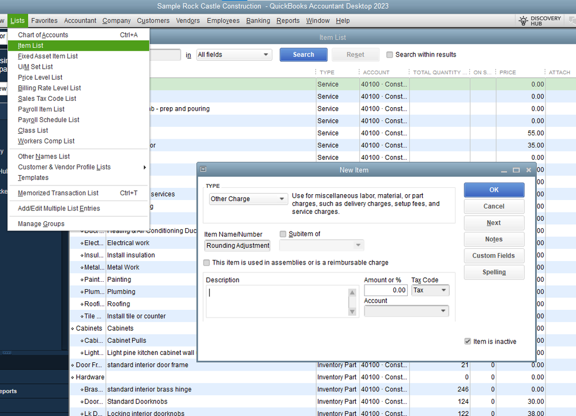576x416 pixels.
Task: Open the Reports menu
Action: point(288,21)
